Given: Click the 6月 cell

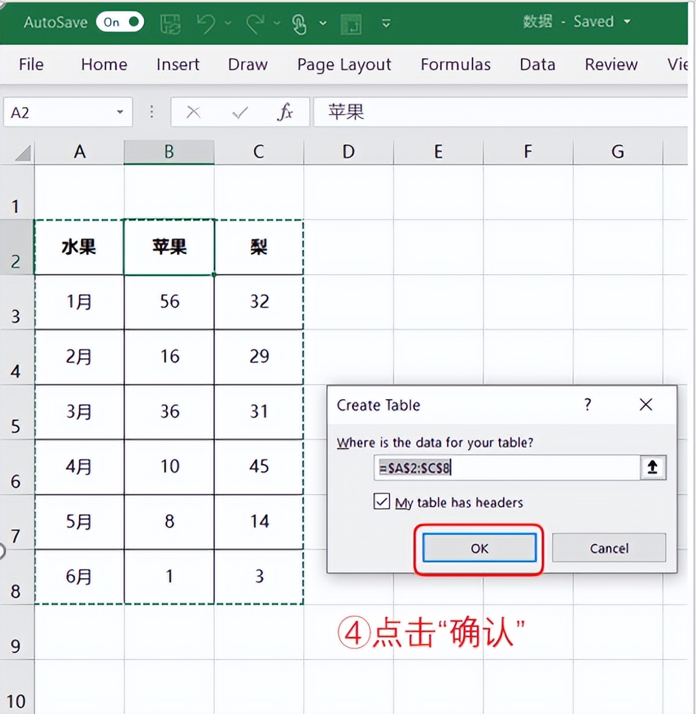Looking at the screenshot, I should coord(79,577).
